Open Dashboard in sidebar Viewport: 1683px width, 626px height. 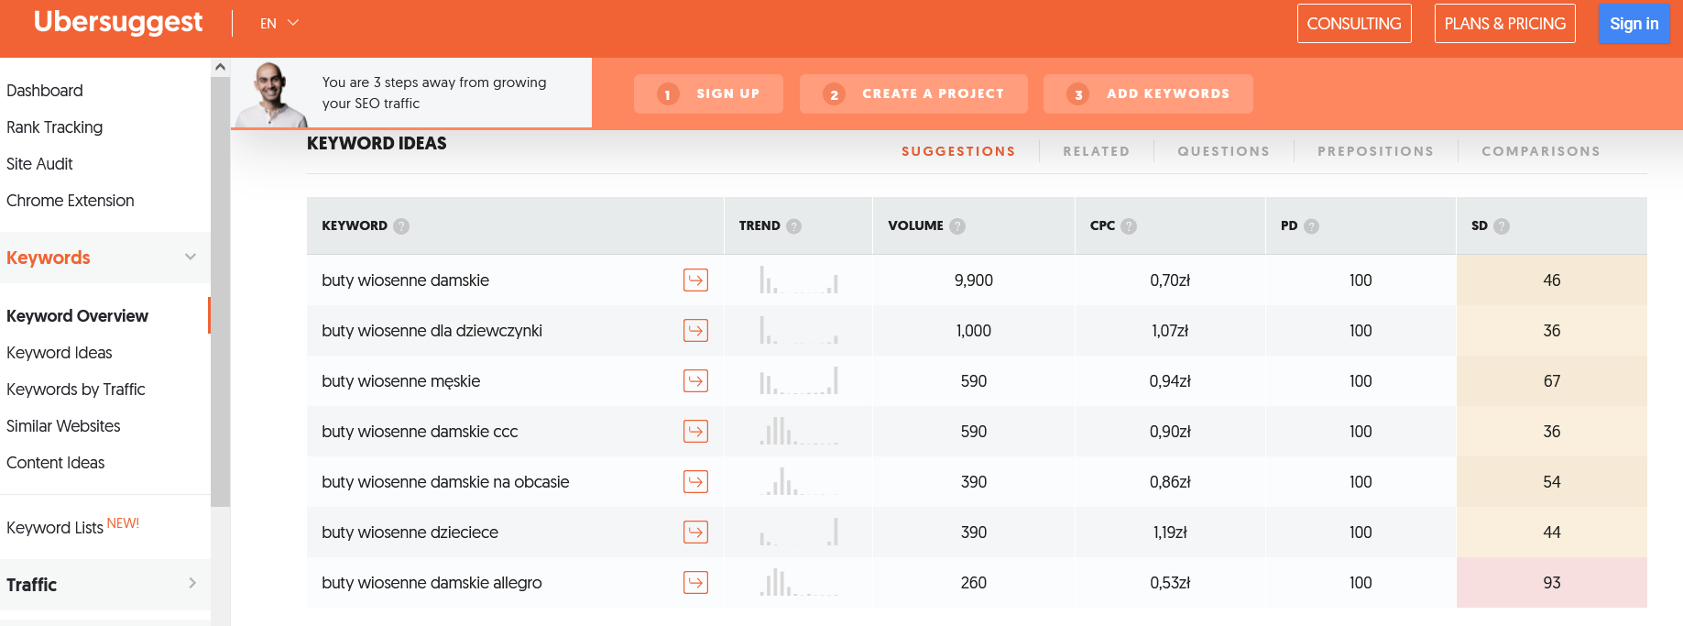45,91
